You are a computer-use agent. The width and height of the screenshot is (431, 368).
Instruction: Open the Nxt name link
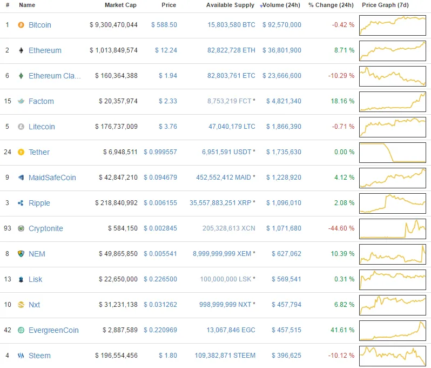click(x=35, y=305)
